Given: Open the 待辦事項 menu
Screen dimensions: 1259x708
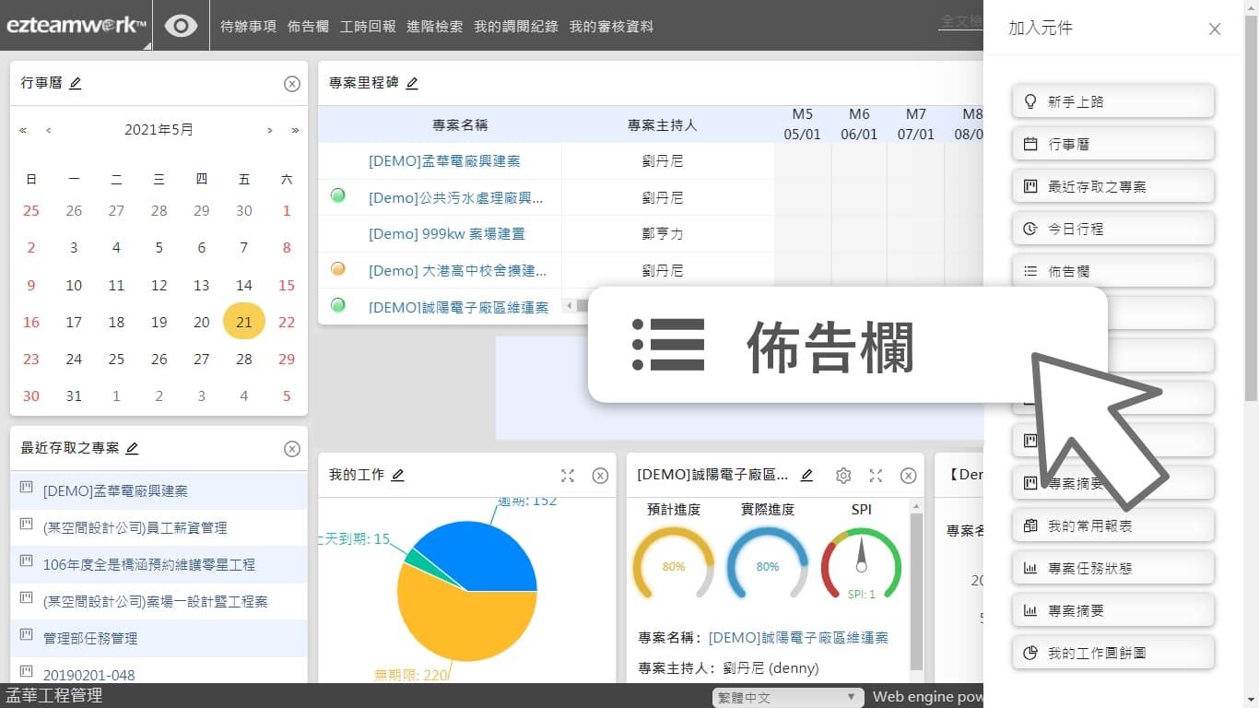Looking at the screenshot, I should pos(248,27).
